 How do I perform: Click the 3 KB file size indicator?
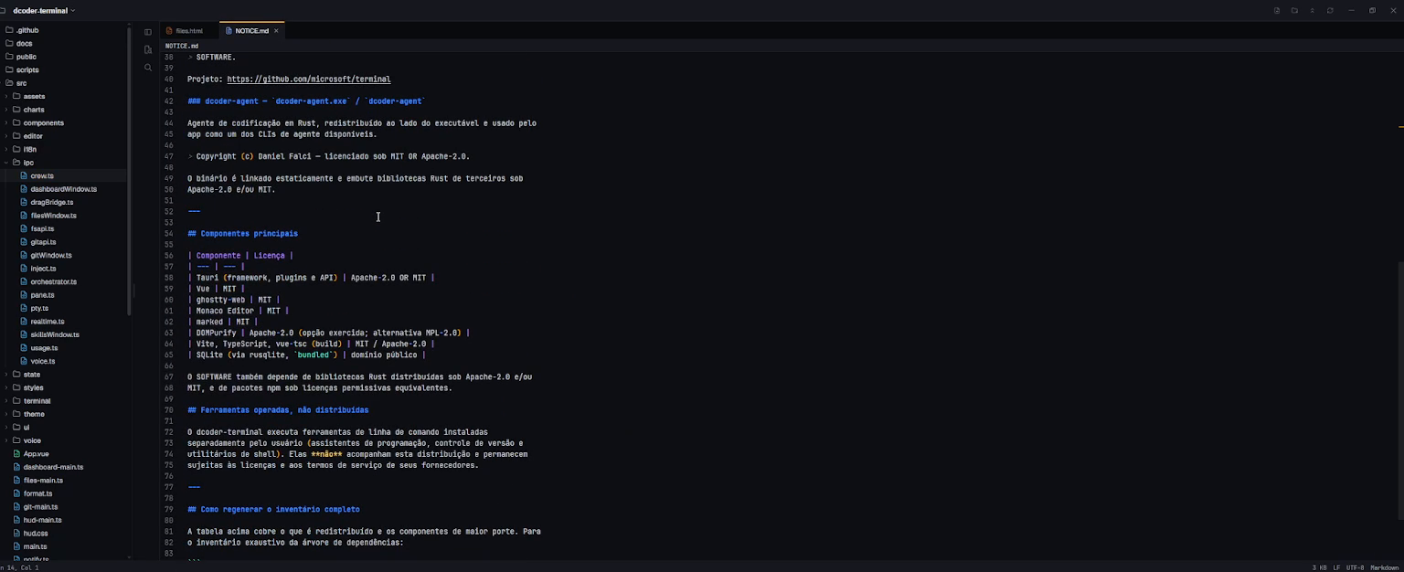(1319, 567)
